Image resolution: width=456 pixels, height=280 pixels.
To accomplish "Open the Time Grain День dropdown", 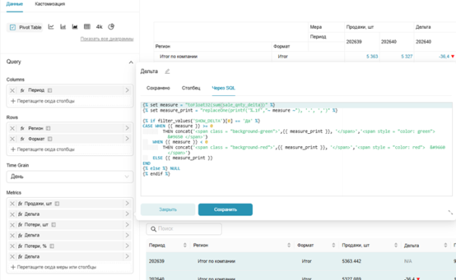I will point(70,177).
